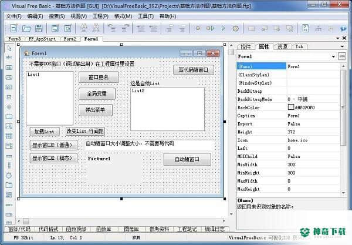
Task: Click the Icon property value home.ico
Action: click(297, 140)
